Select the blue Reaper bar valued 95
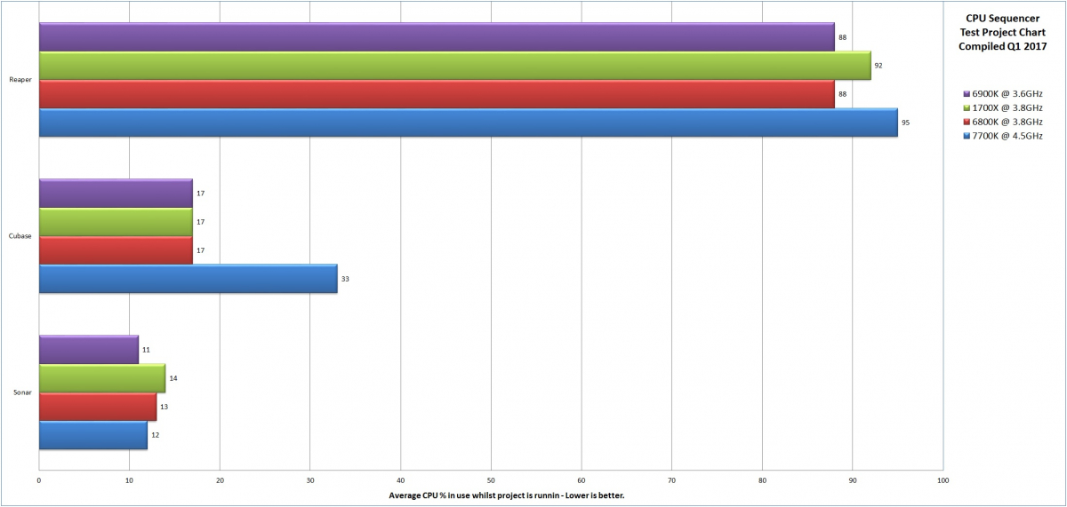 click(469, 123)
